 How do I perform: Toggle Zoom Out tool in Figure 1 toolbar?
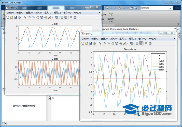[x=34, y=17]
